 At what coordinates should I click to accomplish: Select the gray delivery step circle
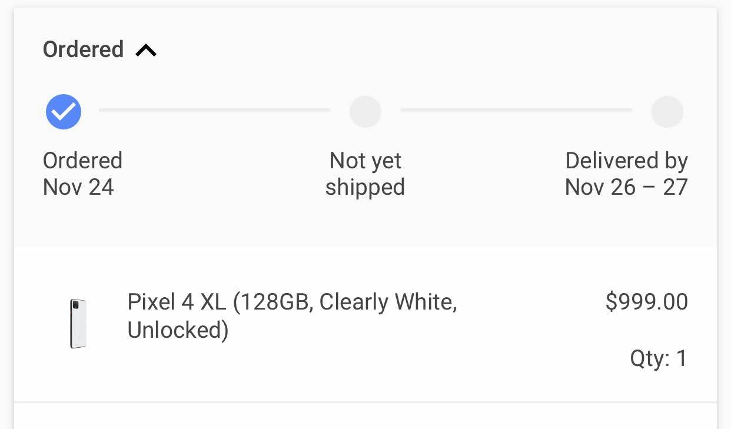click(667, 112)
